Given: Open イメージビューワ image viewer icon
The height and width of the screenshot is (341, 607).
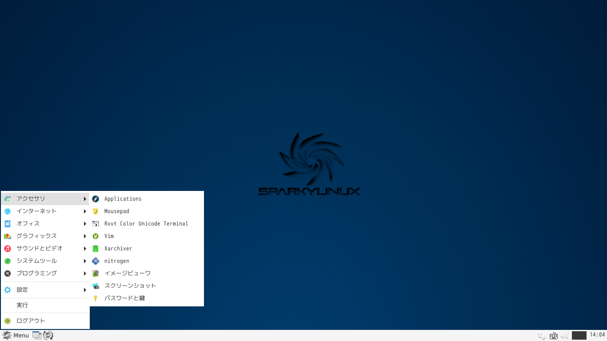Looking at the screenshot, I should tap(96, 274).
